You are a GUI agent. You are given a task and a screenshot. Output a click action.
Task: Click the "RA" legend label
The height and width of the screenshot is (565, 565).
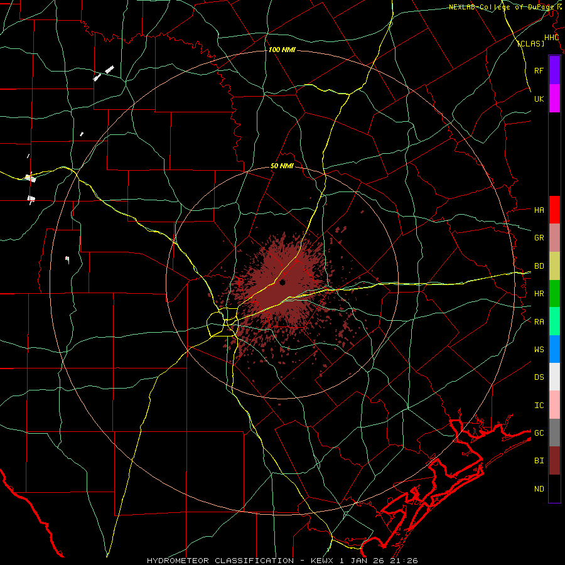pos(539,322)
